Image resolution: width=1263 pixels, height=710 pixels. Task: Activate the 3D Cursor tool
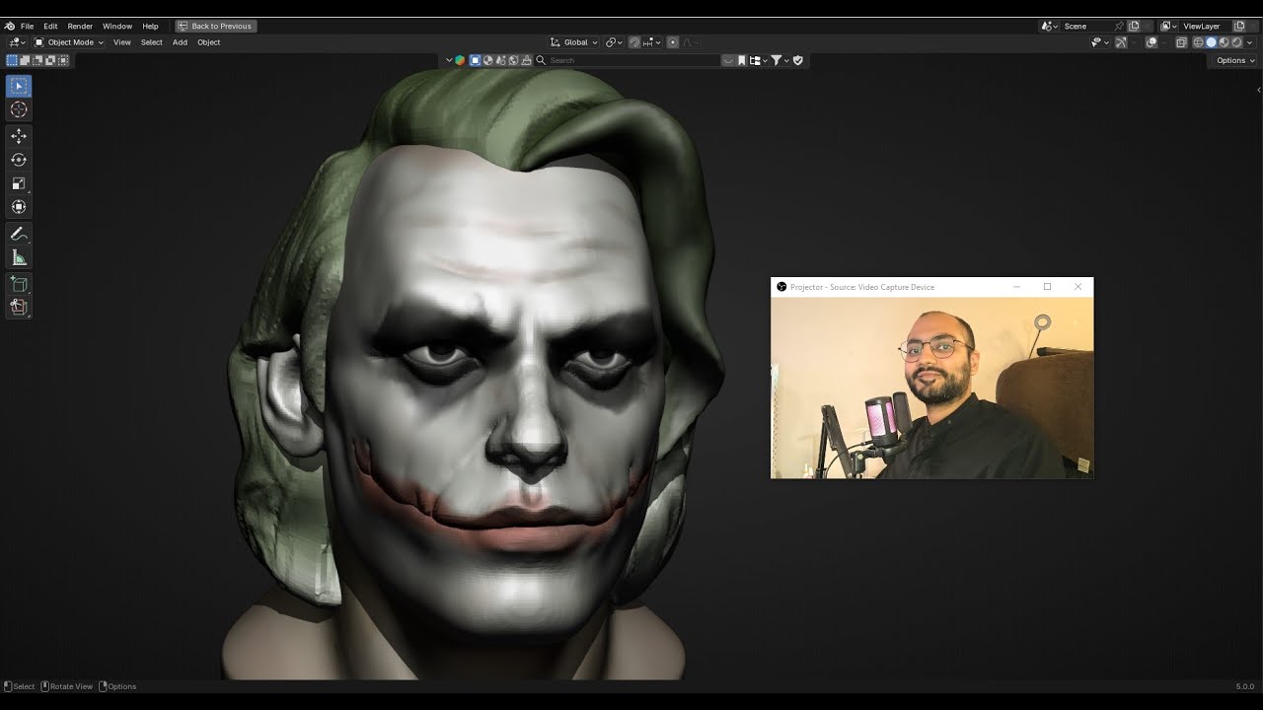pos(19,109)
